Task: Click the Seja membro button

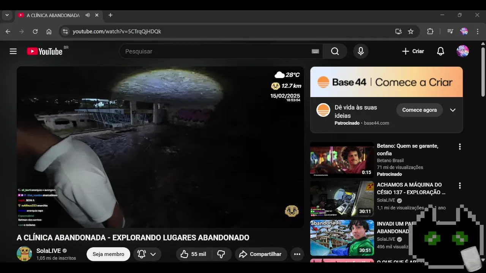Action: [x=108, y=254]
